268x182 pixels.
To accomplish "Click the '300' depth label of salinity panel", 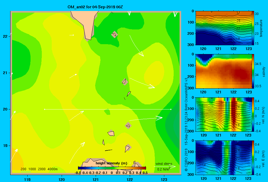I will tap(191, 88).
